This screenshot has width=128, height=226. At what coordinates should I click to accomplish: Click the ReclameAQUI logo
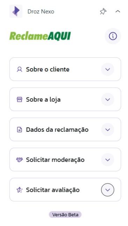[x=40, y=36]
